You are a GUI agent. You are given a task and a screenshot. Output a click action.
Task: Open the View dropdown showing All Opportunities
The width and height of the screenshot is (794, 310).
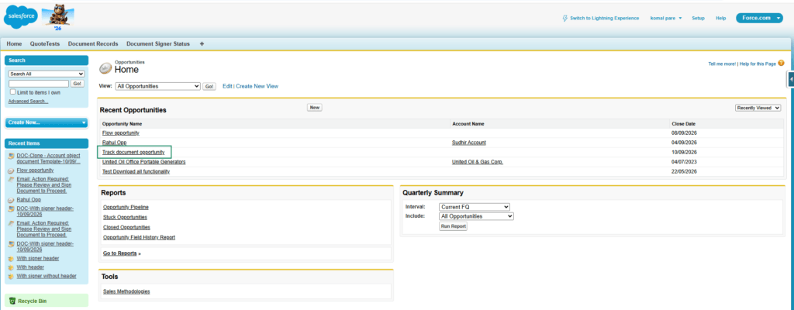point(158,86)
